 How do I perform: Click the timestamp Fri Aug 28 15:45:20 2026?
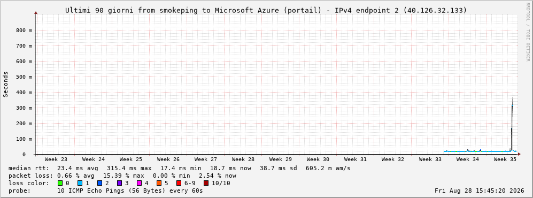click(x=480, y=191)
